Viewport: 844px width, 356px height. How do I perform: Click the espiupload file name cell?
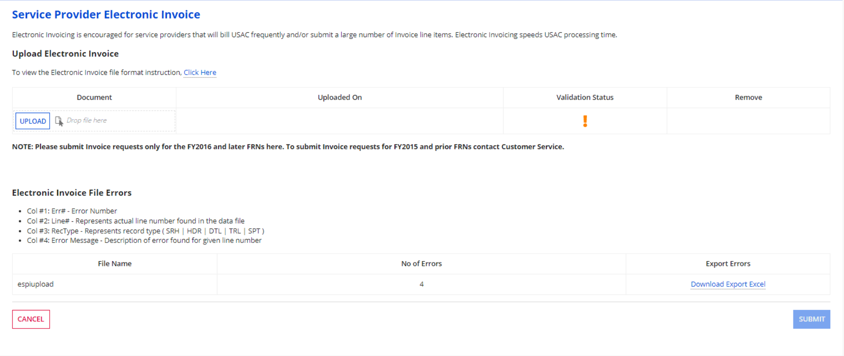click(x=35, y=284)
